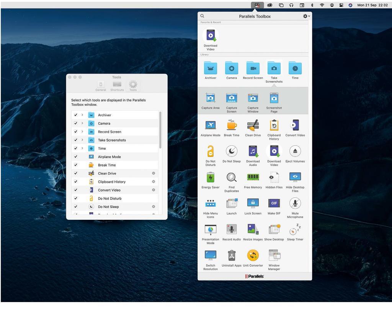Open the Record Screen folder icon

pos(253,68)
